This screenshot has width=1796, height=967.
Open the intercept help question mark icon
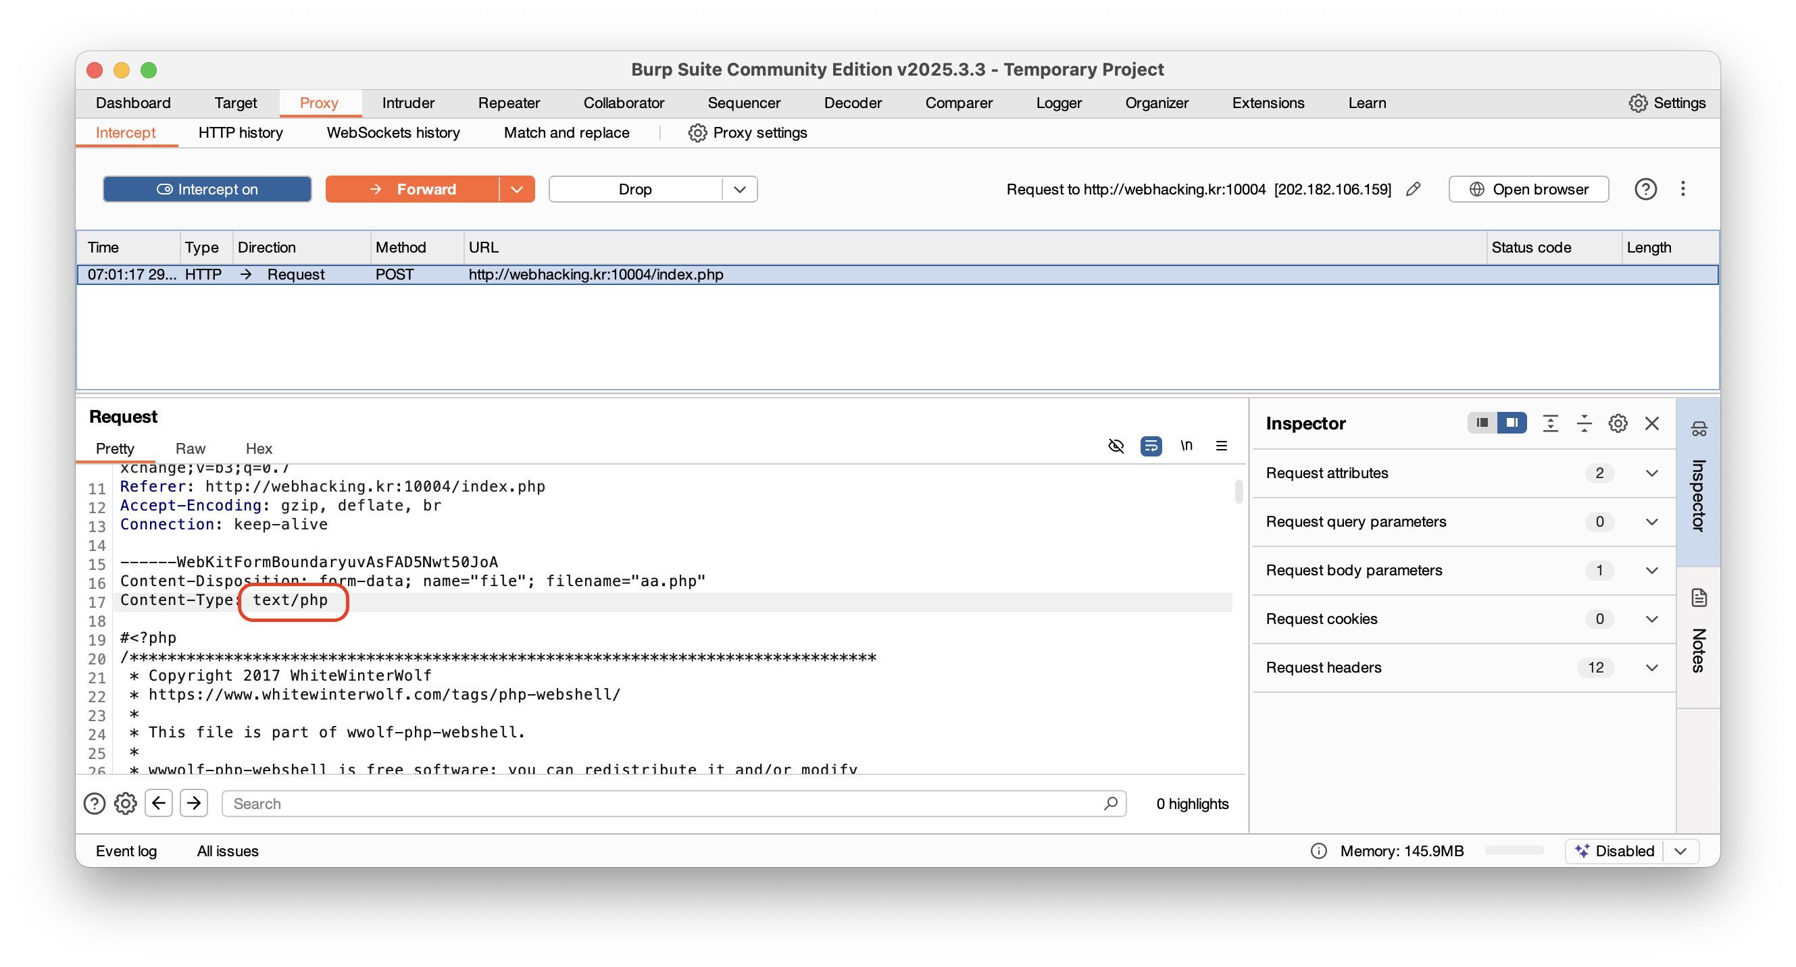[x=1645, y=189]
